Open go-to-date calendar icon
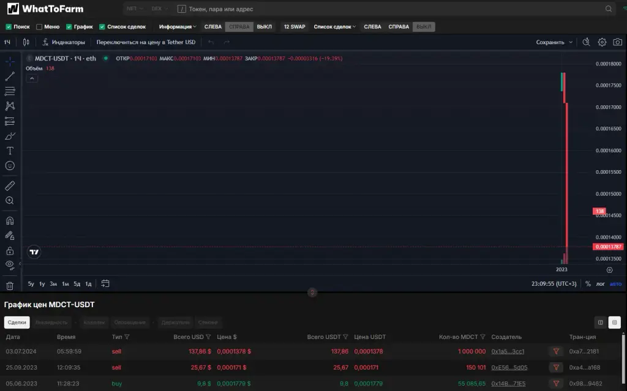 coord(105,283)
